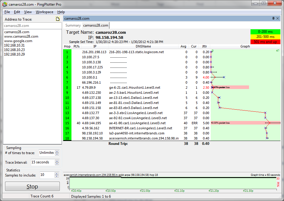The height and width of the screenshot is (201, 284).
Task: Select 192.168.10.29 in address list
Action: click(x=14, y=54)
